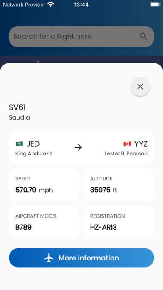Select the YYZ Lester B. Pearson destination

pos(126,148)
